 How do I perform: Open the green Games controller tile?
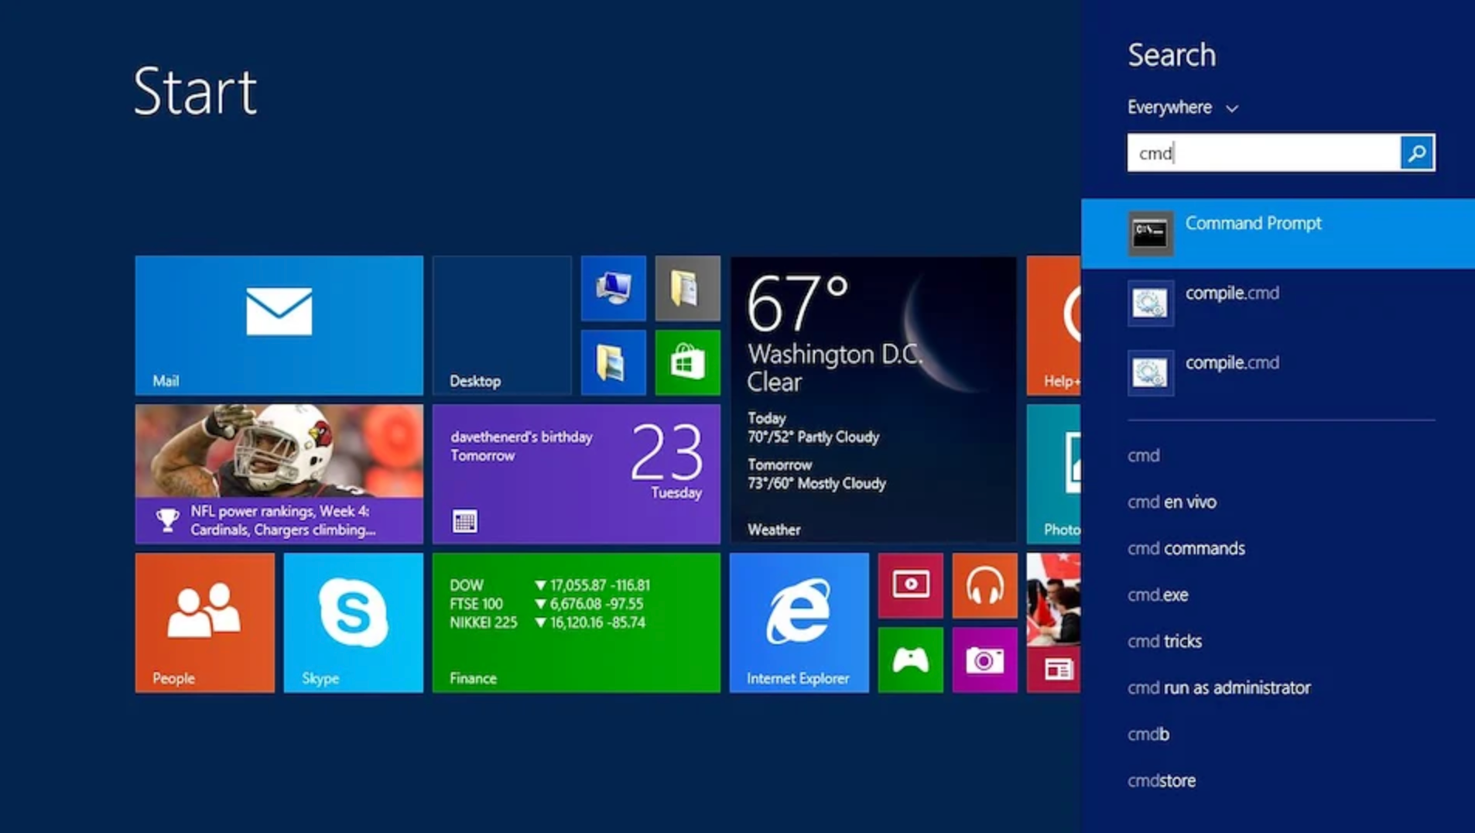910,660
